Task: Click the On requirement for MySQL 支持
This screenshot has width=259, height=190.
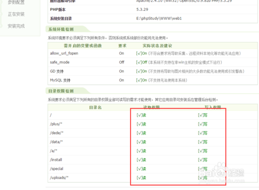Action: 121,80
